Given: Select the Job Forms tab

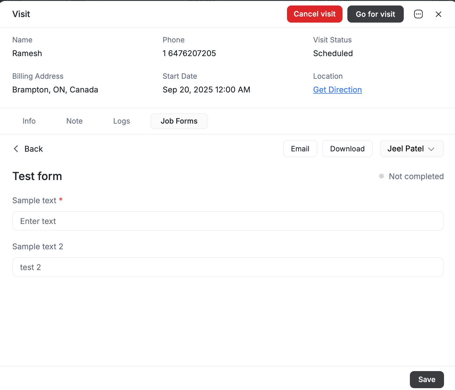Looking at the screenshot, I should click(179, 121).
